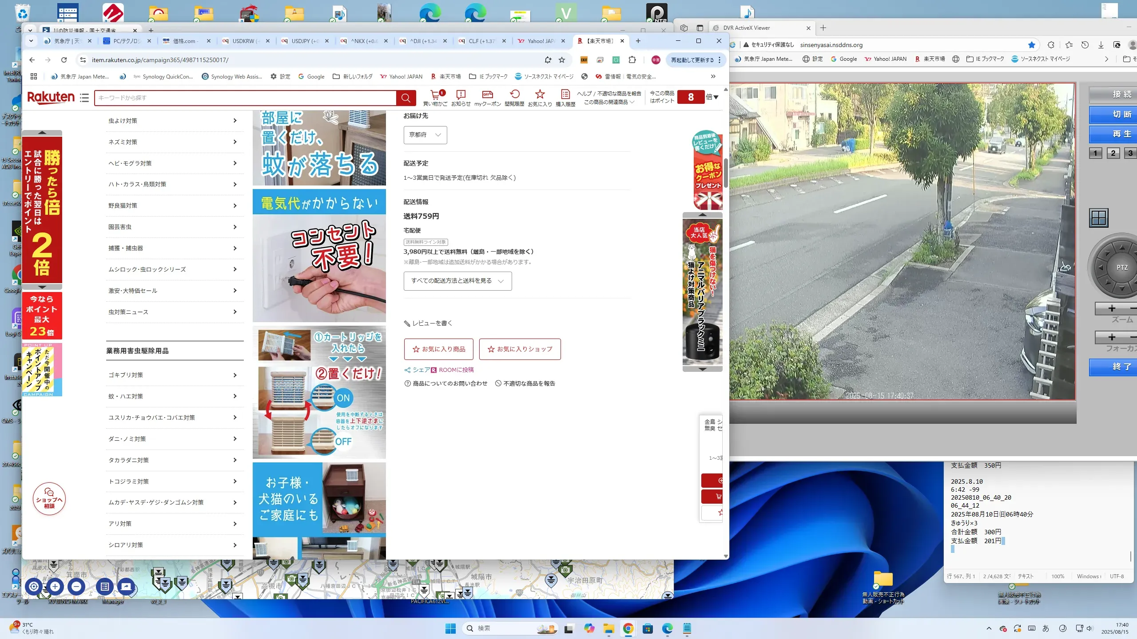This screenshot has width=1137, height=639.
Task: Bookmark this page with the star icon
Action: click(562, 60)
